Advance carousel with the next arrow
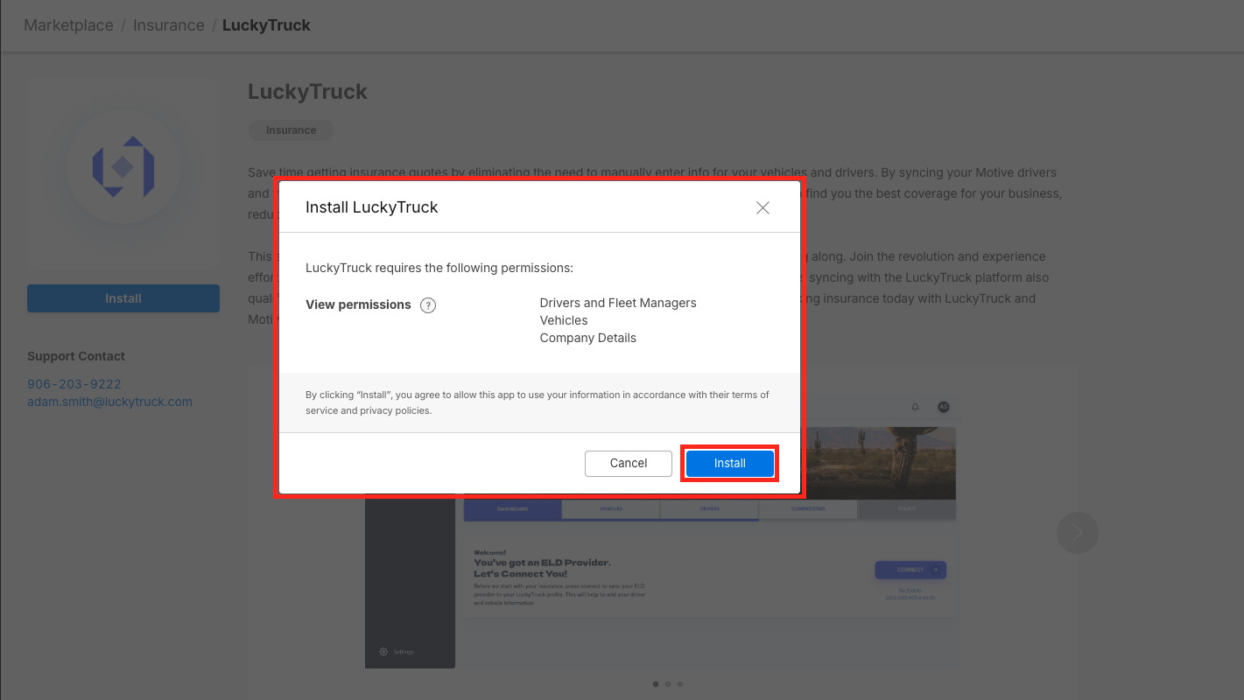Image resolution: width=1244 pixels, height=700 pixels. pyautogui.click(x=1077, y=532)
